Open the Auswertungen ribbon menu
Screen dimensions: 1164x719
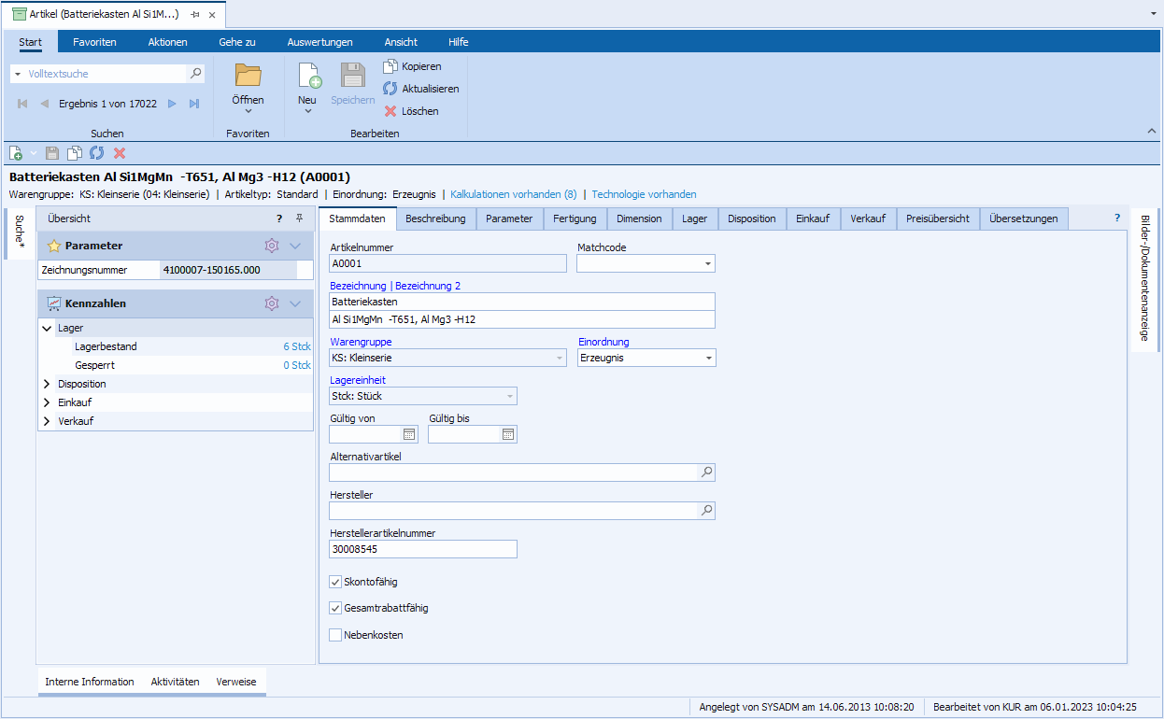tap(319, 42)
